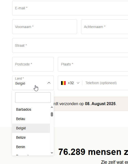Click the Belgian flag icon
The image size is (128, 164).
pyautogui.click(x=63, y=83)
